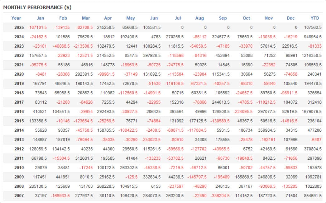This screenshot has width=326, height=203.
Task: Click the -336204.5 value in Sep 2007
Action: tap(220, 196)
